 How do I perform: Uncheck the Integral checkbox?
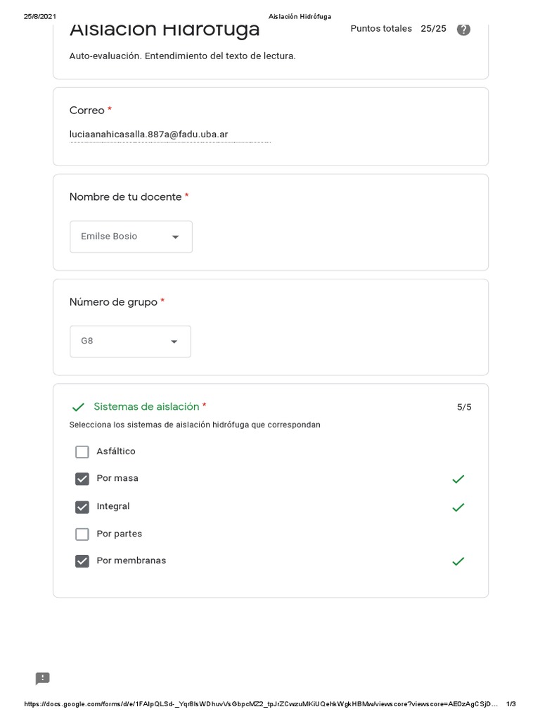82,507
